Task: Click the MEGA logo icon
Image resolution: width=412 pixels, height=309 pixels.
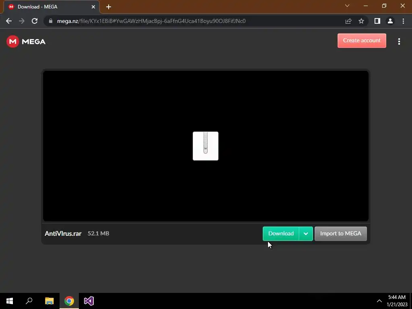Action: click(x=13, y=41)
